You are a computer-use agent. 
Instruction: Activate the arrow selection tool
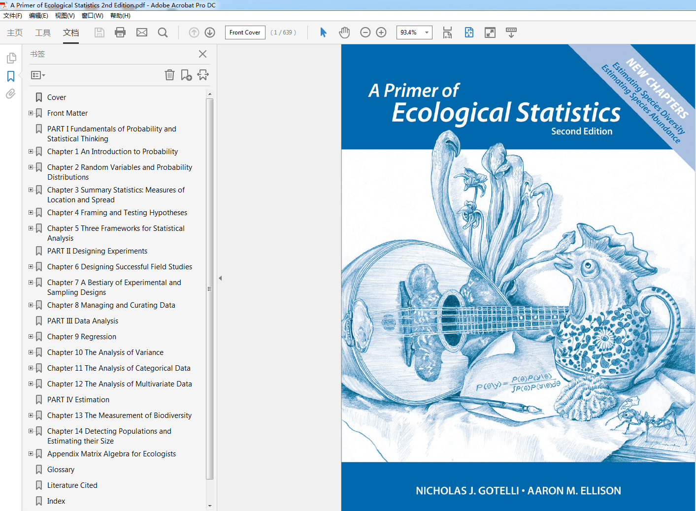pos(323,32)
